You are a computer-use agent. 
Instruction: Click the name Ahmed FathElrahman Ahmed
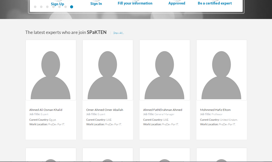click(162, 110)
